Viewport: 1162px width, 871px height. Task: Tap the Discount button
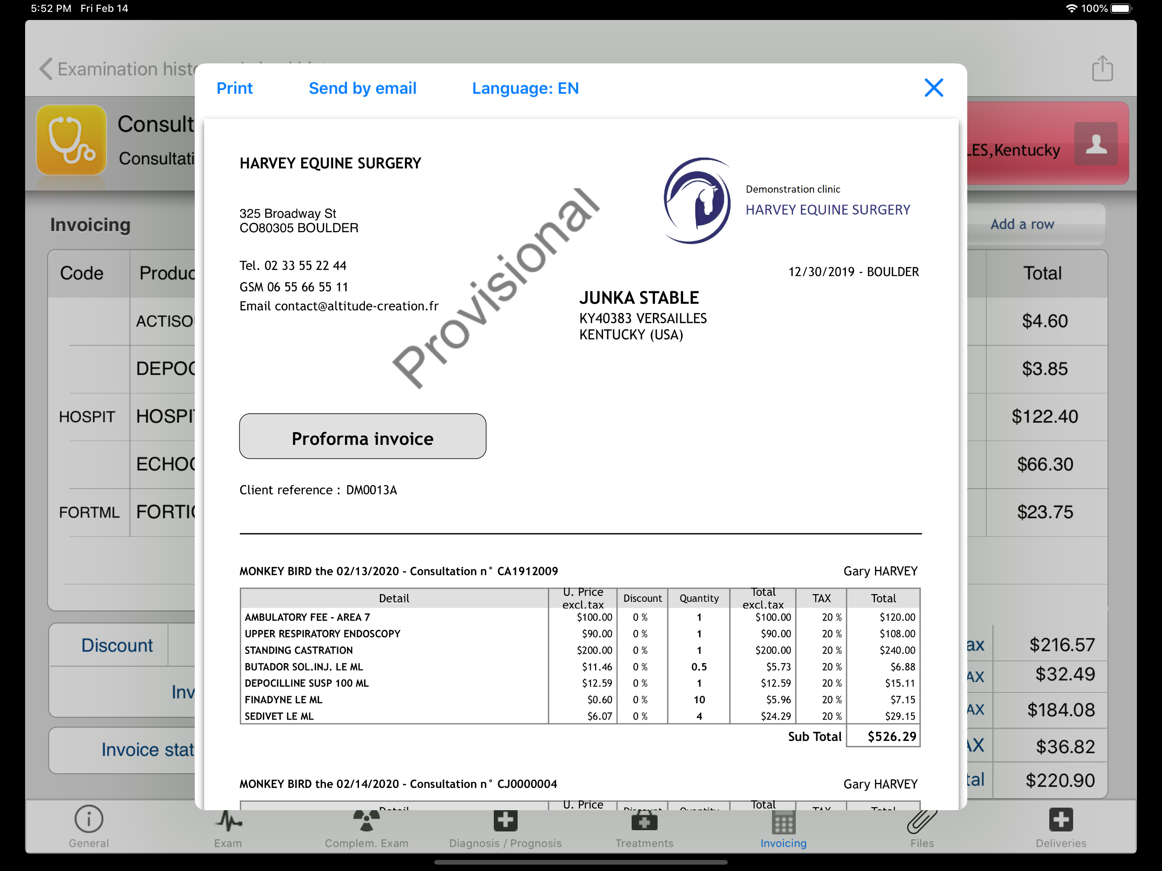[x=117, y=645]
